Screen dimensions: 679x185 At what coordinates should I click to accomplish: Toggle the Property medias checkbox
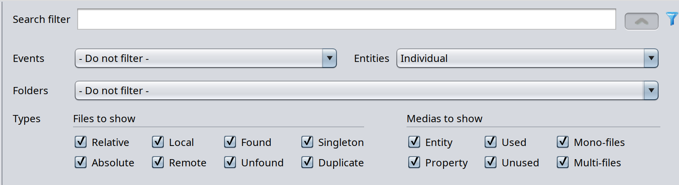[x=414, y=162]
